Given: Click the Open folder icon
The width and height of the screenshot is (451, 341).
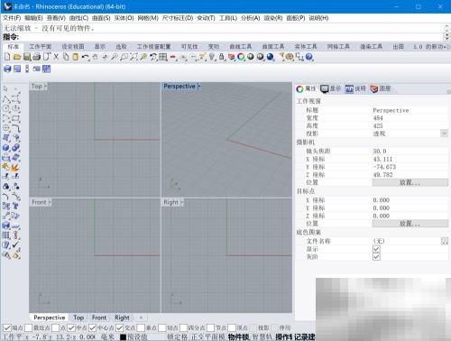Looking at the screenshot, I should click(17, 57).
